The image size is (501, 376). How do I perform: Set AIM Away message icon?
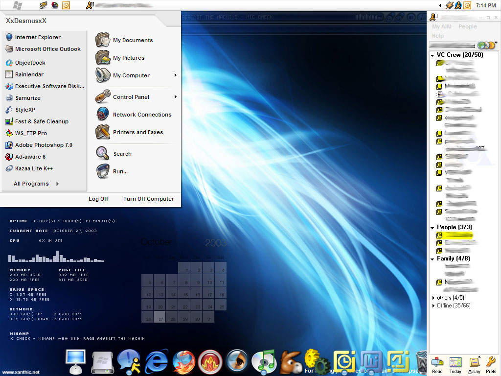point(474,365)
